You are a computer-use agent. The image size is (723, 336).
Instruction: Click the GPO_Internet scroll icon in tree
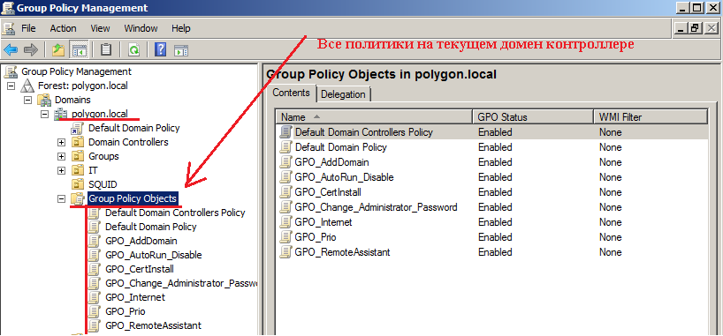(94, 297)
